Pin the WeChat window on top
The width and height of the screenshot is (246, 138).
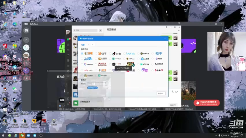(x=166, y=27)
